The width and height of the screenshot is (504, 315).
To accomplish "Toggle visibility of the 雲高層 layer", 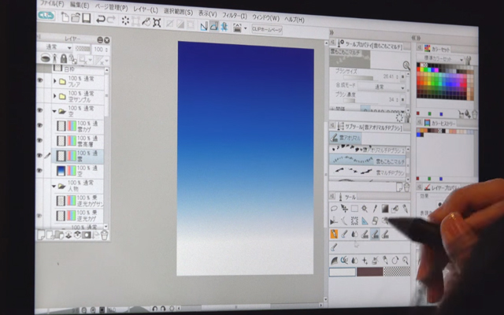I will (x=40, y=141).
